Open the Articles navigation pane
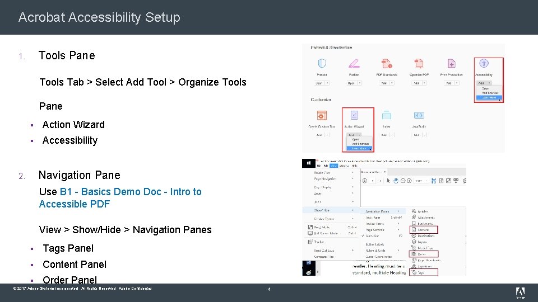Viewport: 538px width, 302px height. [423, 211]
